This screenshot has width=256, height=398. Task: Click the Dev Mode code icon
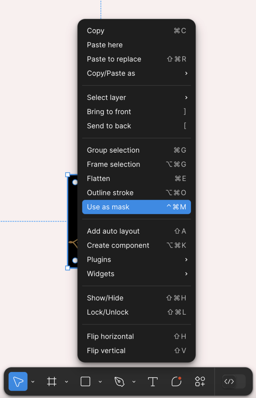coord(229,381)
